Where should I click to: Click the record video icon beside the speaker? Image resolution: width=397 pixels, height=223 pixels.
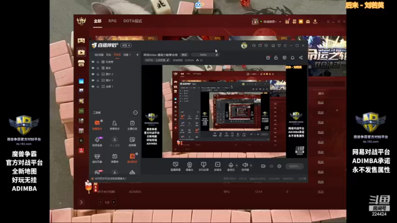pos(263,166)
